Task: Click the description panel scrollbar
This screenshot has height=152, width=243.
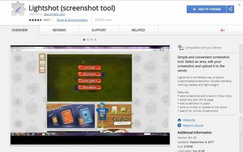Action: (x=241, y=79)
